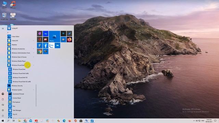
Task: Open This PC entry
Action: 21,114
